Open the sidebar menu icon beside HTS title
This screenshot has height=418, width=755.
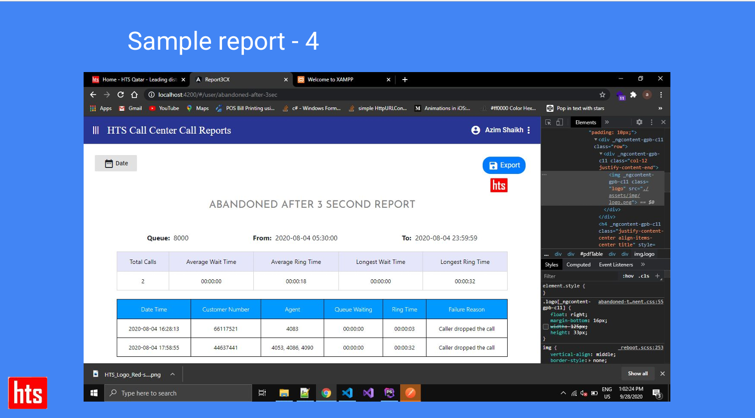[x=96, y=130]
